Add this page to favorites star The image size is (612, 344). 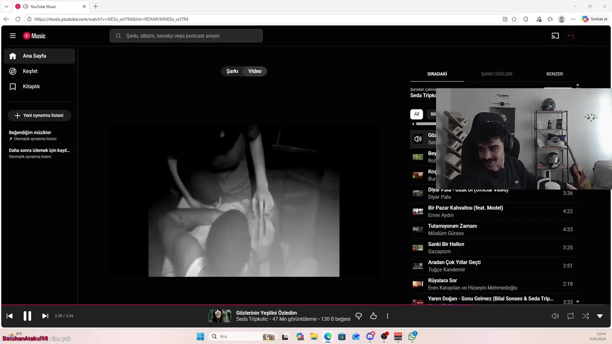pos(514,19)
